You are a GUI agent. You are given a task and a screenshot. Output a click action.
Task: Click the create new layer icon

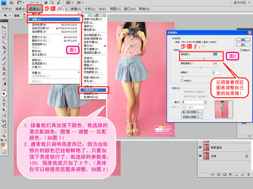242,175
